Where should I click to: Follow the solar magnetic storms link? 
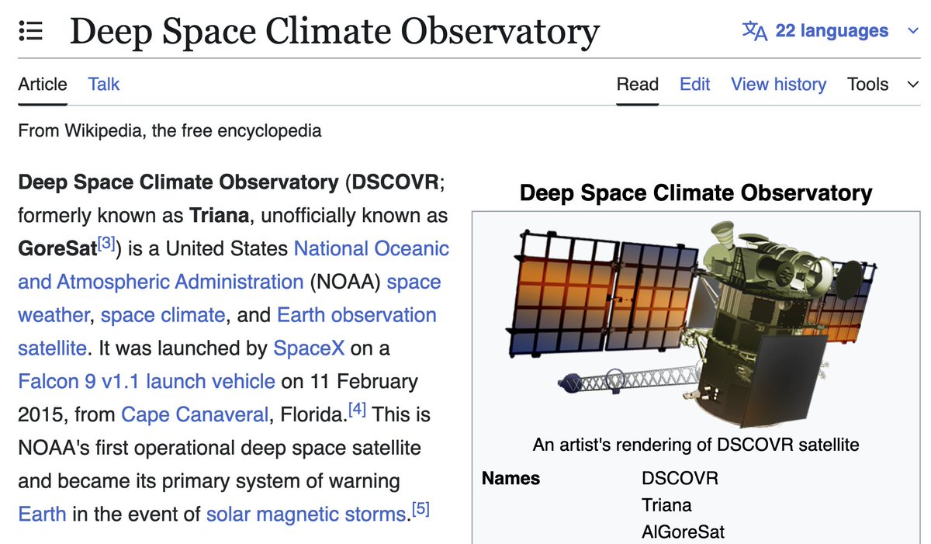pyautogui.click(x=306, y=514)
